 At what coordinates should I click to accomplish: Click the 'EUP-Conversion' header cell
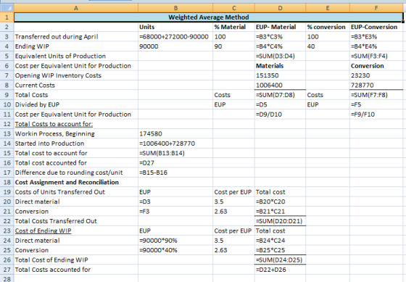376,27
